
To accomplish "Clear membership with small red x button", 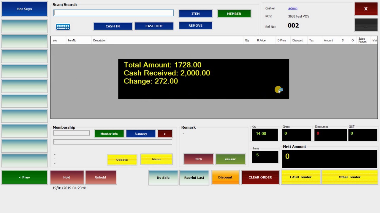I will pos(164,134).
